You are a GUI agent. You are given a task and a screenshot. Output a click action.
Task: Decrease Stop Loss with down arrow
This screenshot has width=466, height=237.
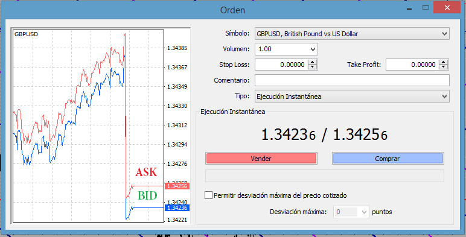coord(312,67)
